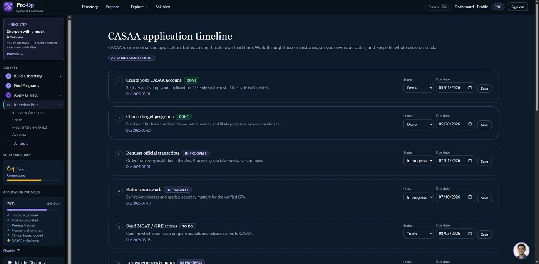Image resolution: width=539 pixels, height=264 pixels.
Task: Open the Alex chat avatar bubble
Action: [x=521, y=251]
